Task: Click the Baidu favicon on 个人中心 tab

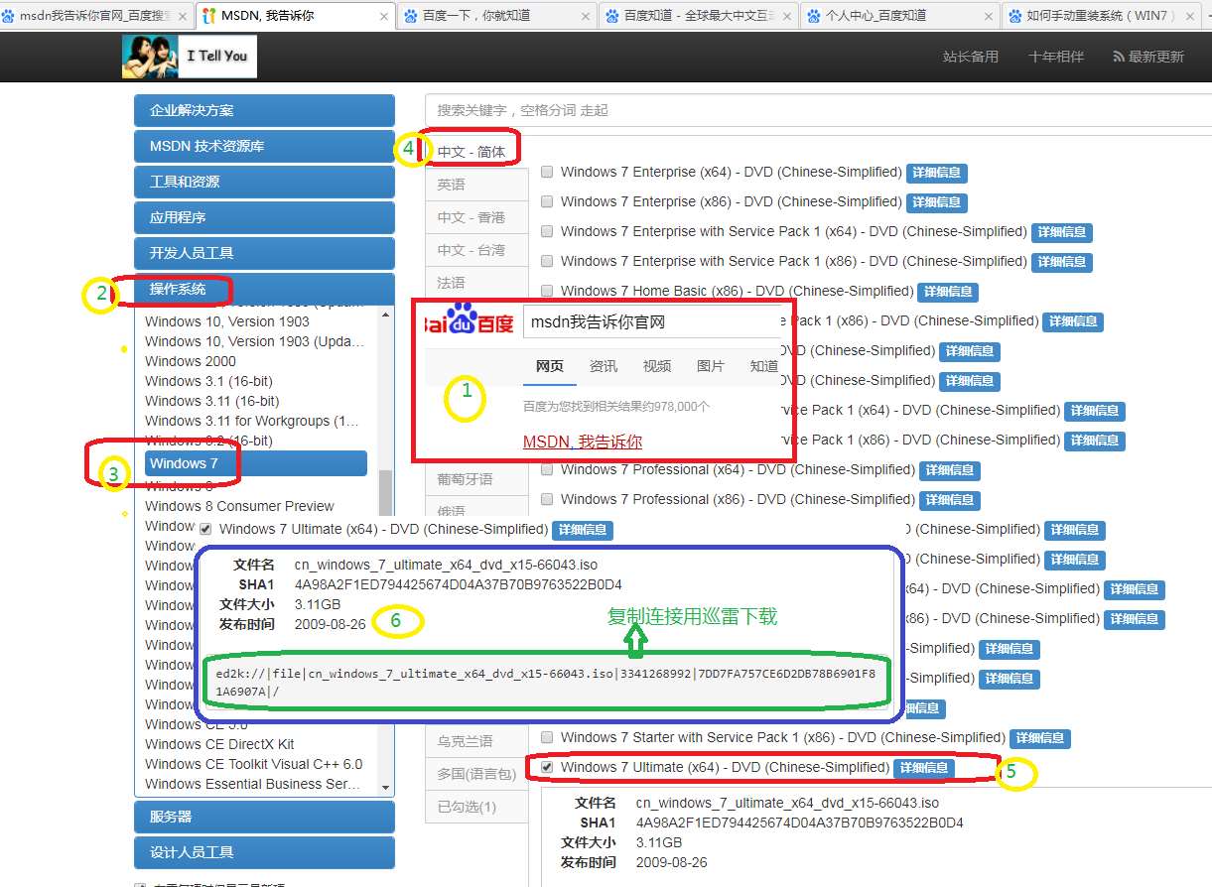Action: (814, 16)
